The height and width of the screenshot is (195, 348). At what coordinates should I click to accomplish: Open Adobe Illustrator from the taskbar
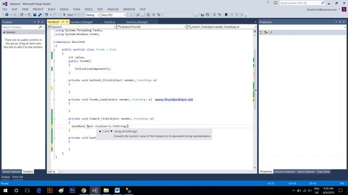pyautogui.click(x=50, y=190)
